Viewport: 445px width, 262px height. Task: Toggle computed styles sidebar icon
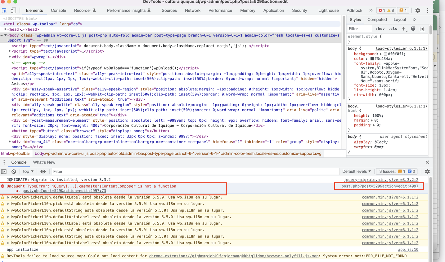pos(422,29)
